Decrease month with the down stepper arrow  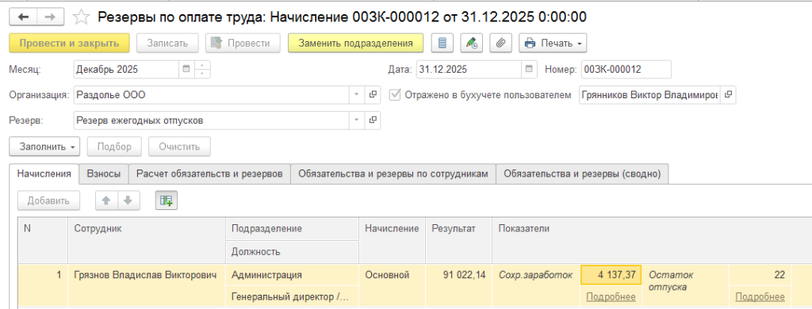[x=202, y=73]
